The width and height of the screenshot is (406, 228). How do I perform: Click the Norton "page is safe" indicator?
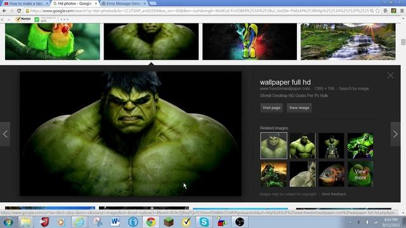(x=45, y=20)
